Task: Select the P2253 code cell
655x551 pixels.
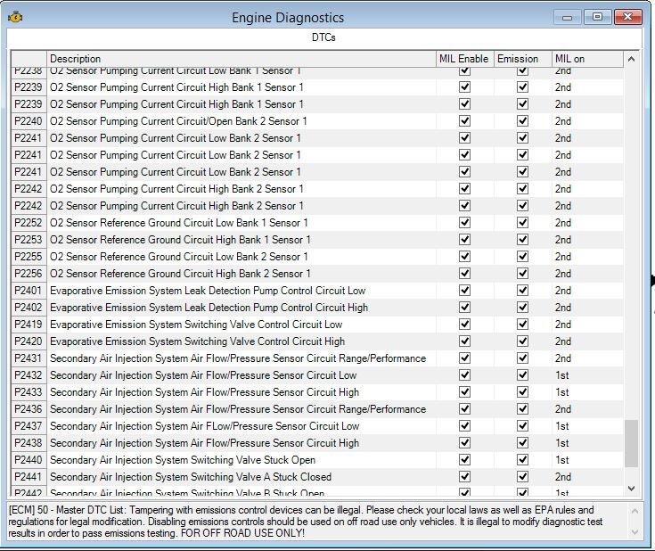Action: pyautogui.click(x=29, y=240)
